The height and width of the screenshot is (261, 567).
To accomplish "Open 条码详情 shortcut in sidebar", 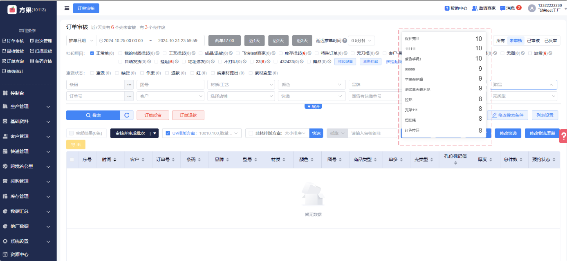I will [41, 61].
